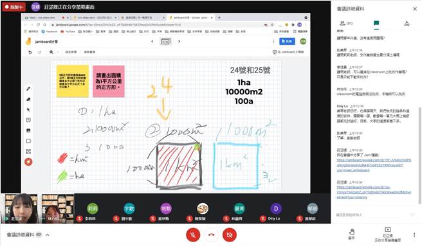Open the first jamboard.google.com chat link
Viewport: 422px width, 246px height.
[x=374, y=165]
